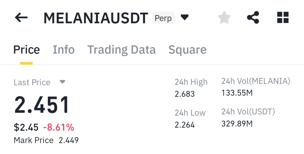Add MELANIAUSDT to favorites with star
This screenshot has height=154, width=304.
(224, 18)
